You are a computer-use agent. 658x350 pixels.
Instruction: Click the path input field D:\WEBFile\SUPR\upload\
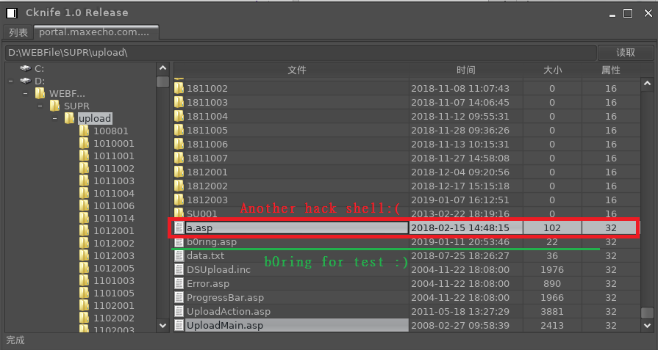[x=301, y=53]
